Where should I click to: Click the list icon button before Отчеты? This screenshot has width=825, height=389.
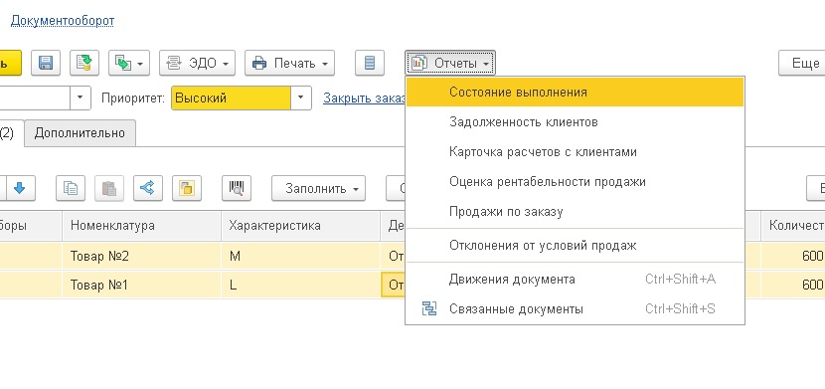tap(370, 63)
